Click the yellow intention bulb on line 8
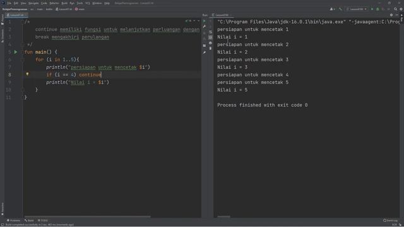This screenshot has width=404, height=227. coord(27,74)
